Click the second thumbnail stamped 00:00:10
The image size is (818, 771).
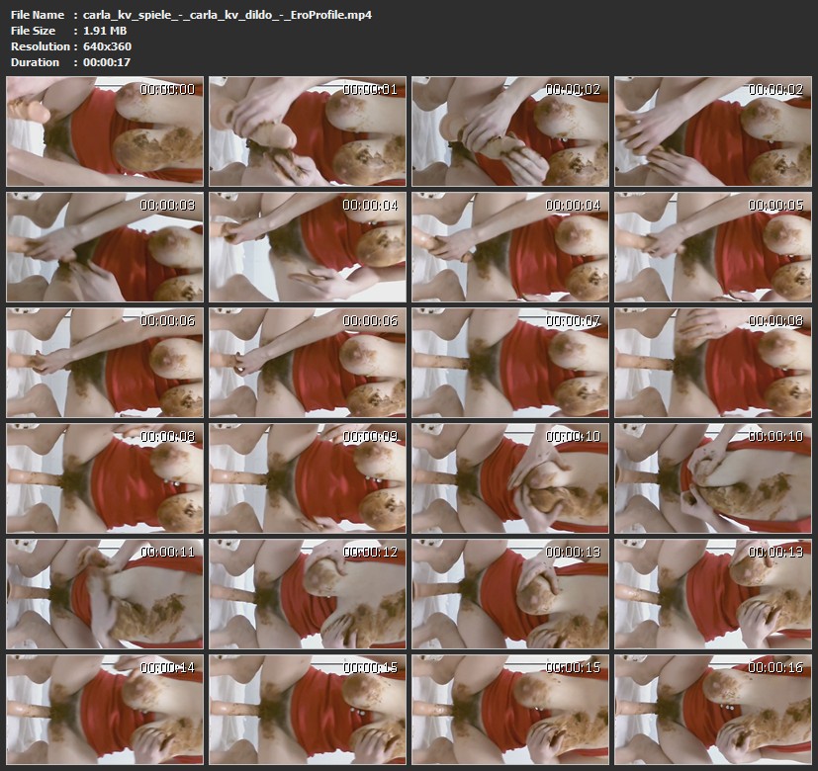tap(713, 478)
